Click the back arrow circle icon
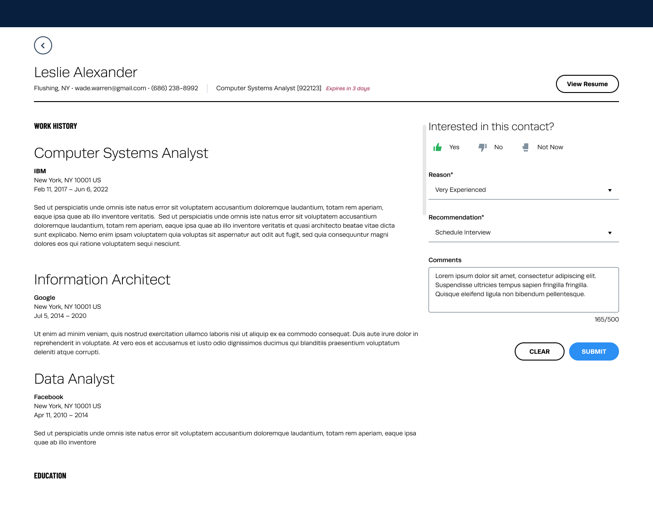Viewport: 653px width, 517px height. pyautogui.click(x=43, y=45)
